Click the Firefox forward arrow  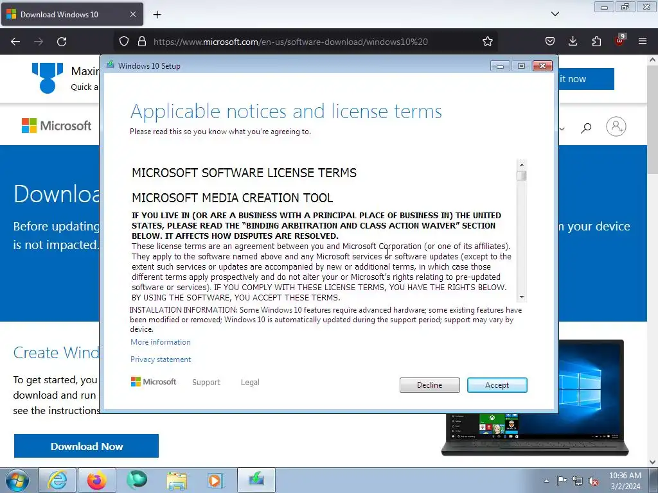pos(39,42)
